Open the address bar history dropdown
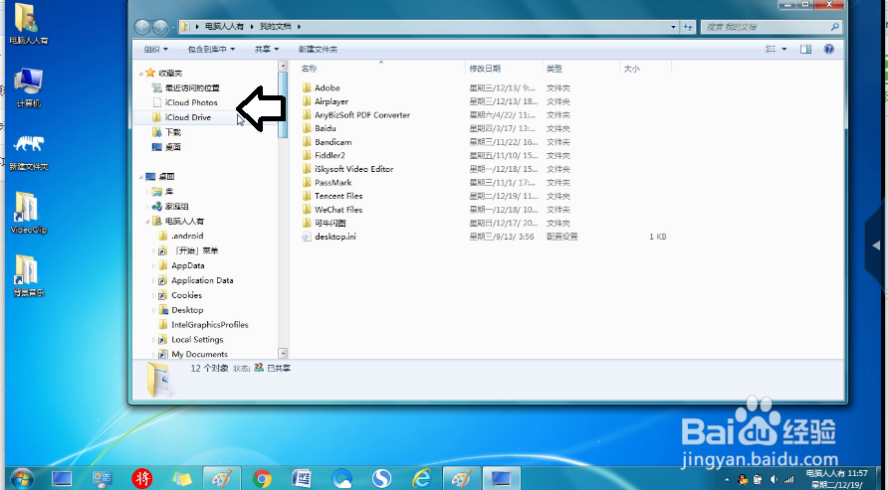The width and height of the screenshot is (888, 490). click(x=673, y=27)
